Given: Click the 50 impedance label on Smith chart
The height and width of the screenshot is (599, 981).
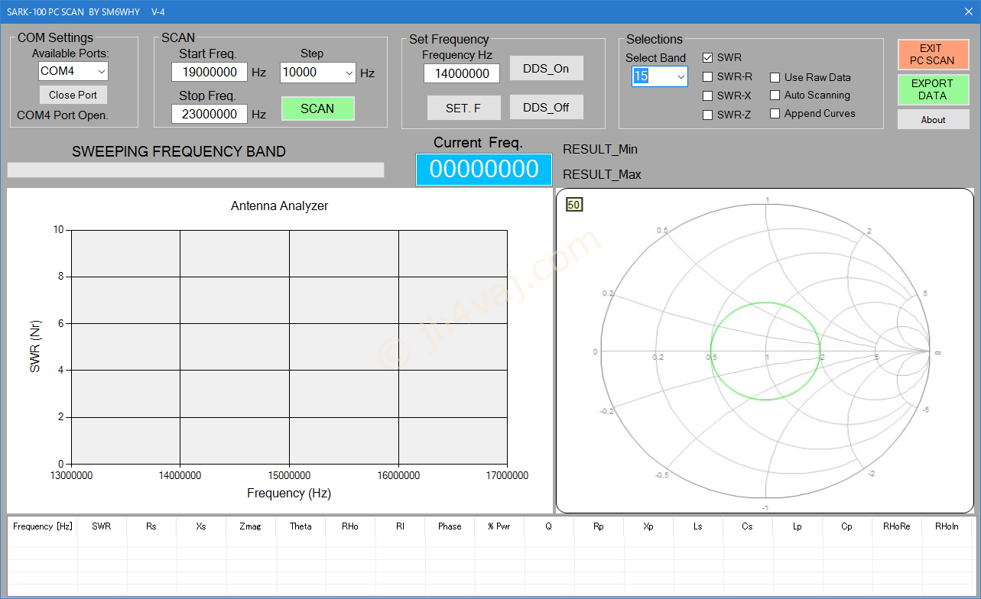Looking at the screenshot, I should [x=574, y=204].
